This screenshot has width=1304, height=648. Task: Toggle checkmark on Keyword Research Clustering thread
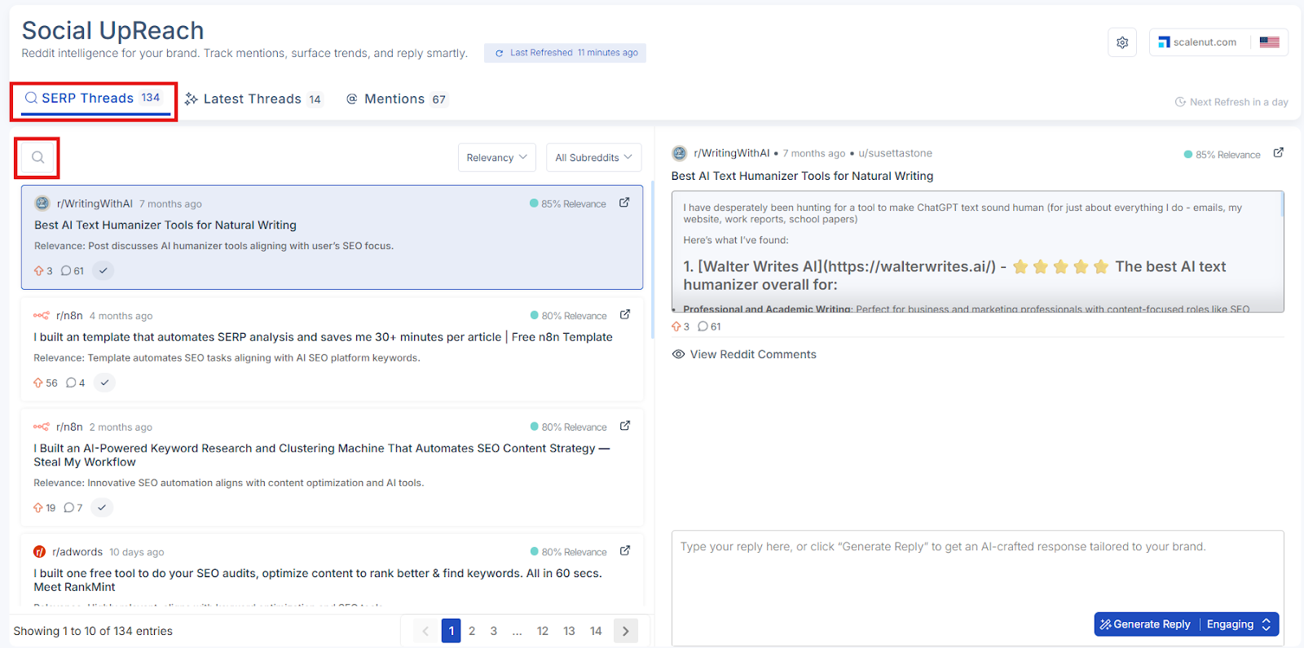pos(102,507)
